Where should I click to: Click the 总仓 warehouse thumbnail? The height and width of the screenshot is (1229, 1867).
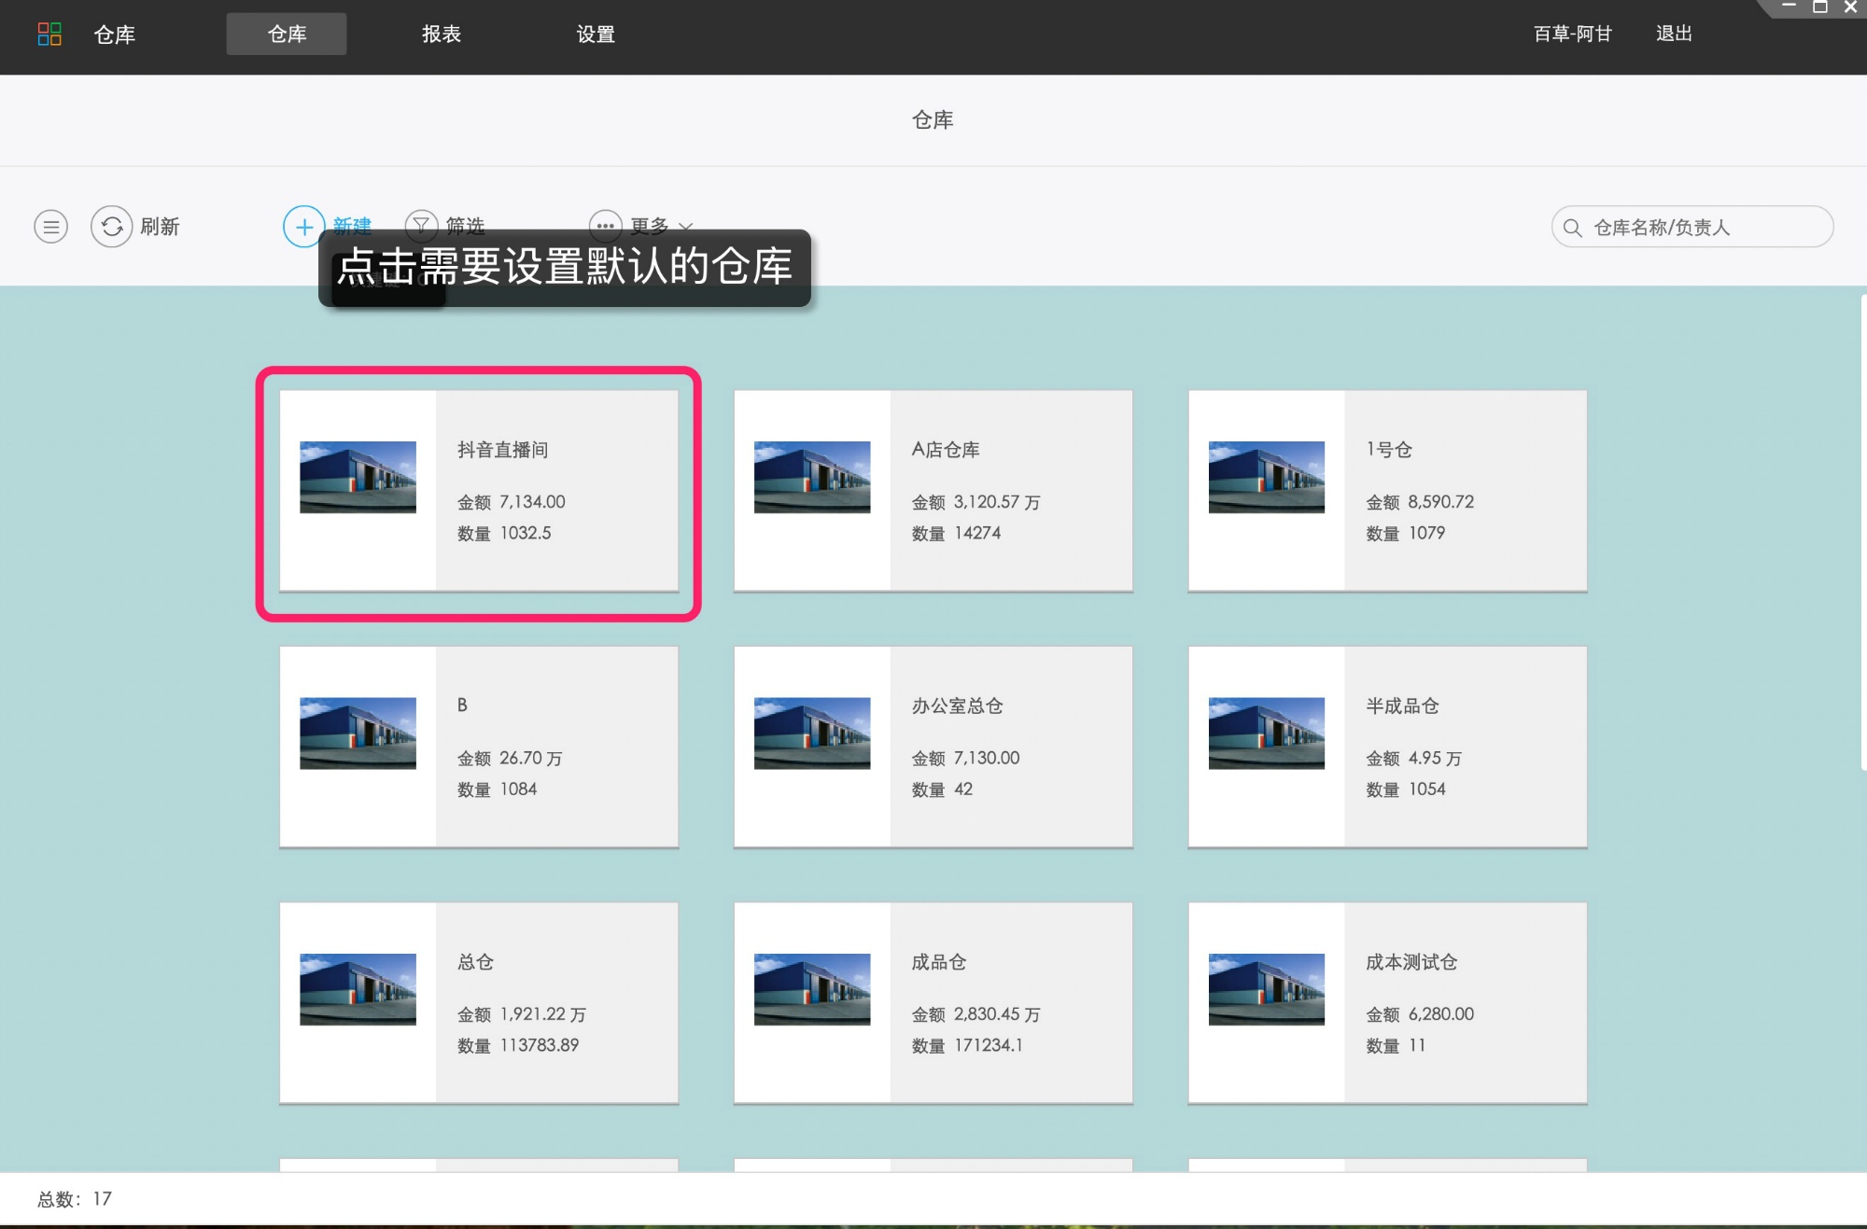pyautogui.click(x=358, y=989)
